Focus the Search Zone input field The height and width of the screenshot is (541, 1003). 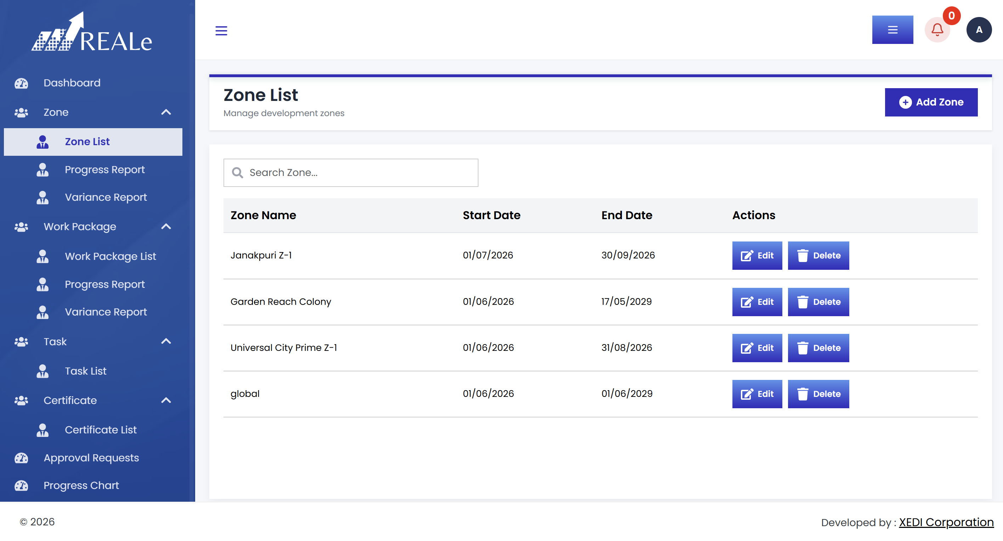pyautogui.click(x=351, y=173)
